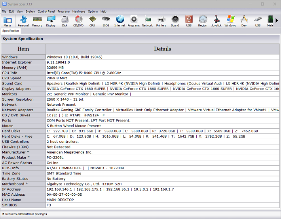Open the System menu

30,11
